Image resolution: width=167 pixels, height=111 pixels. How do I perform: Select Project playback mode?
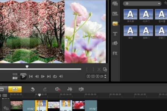pos(15,74)
